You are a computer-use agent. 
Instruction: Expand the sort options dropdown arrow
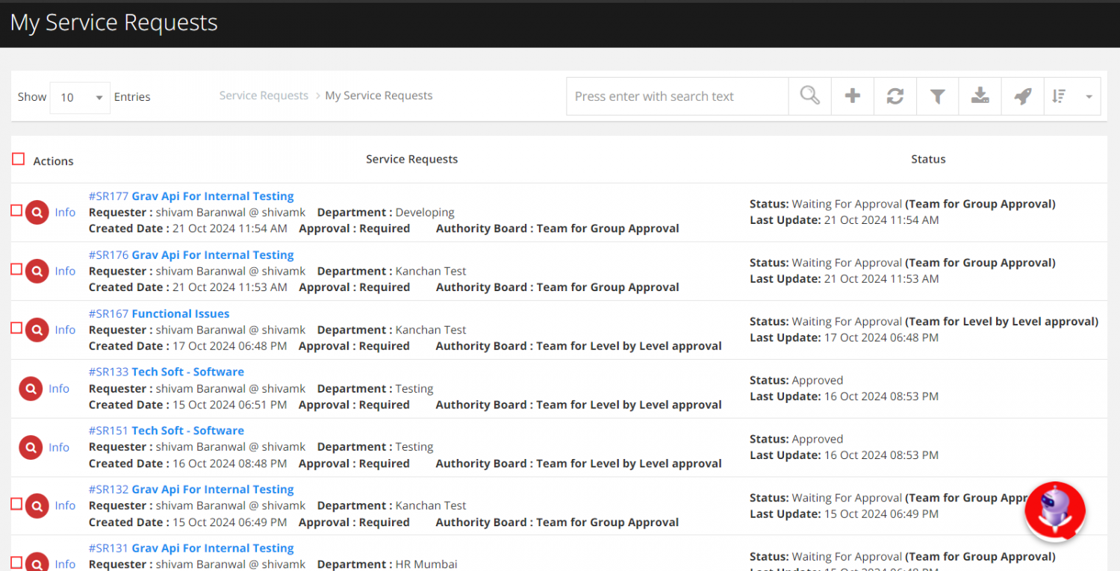click(1089, 97)
